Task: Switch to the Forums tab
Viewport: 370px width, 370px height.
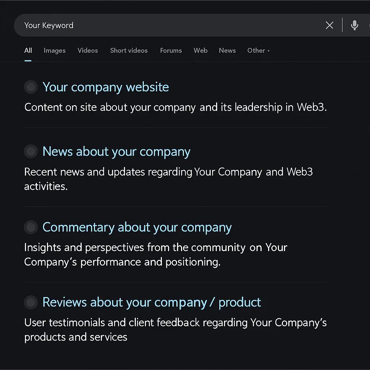Action: point(171,51)
